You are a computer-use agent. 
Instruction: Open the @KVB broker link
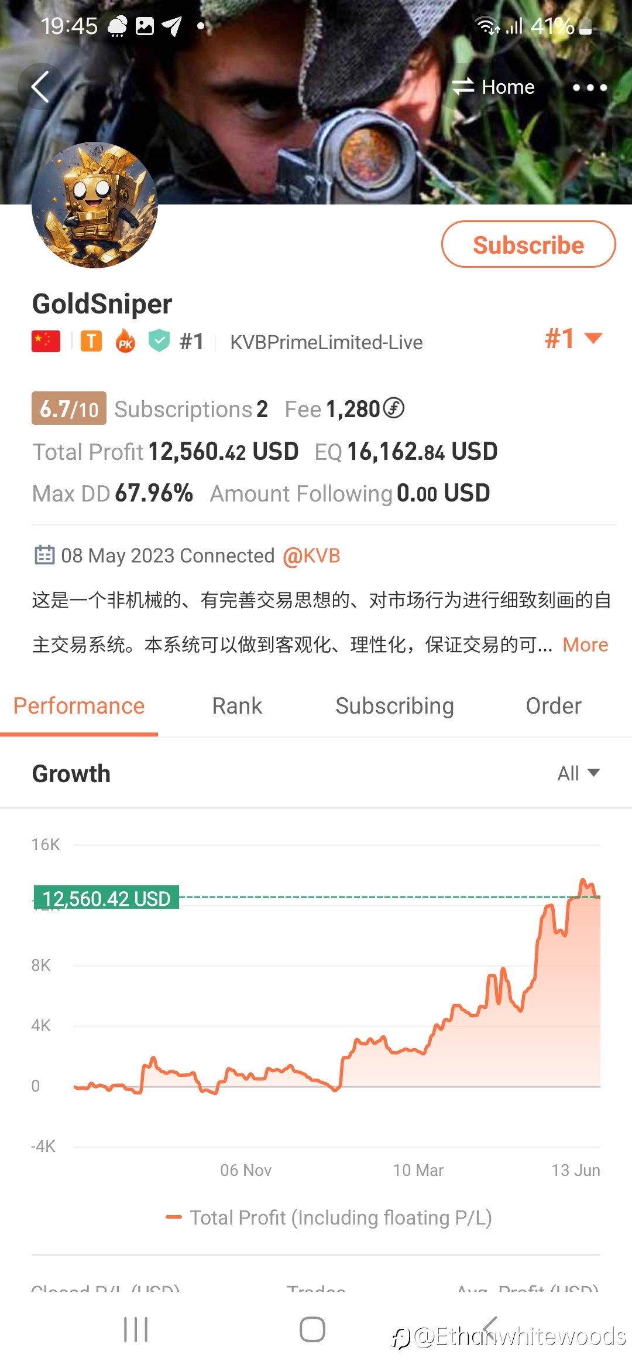(311, 555)
